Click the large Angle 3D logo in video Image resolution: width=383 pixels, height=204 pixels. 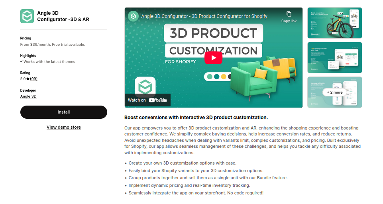(145, 86)
